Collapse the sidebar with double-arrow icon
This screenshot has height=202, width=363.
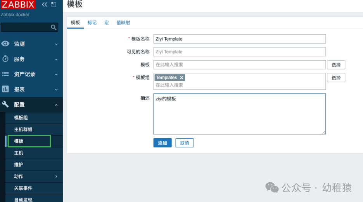coord(45,4)
